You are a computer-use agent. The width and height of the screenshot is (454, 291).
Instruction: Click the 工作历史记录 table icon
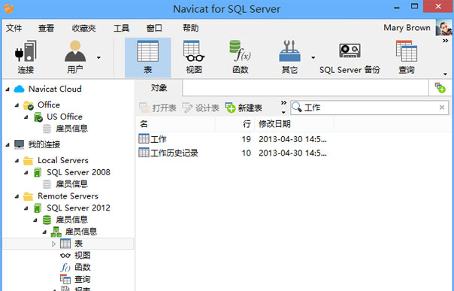[144, 153]
